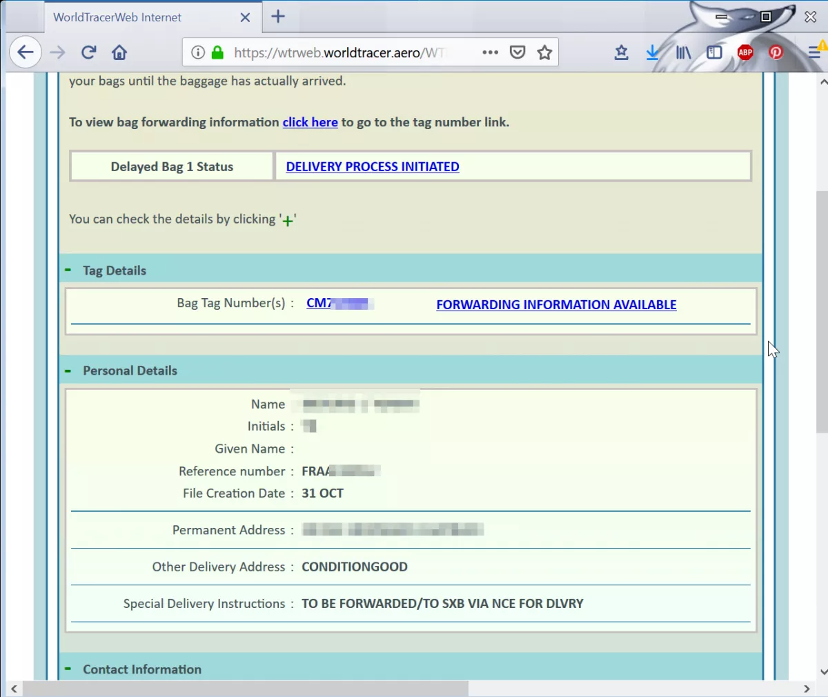Bookmark this page with the star

(545, 52)
